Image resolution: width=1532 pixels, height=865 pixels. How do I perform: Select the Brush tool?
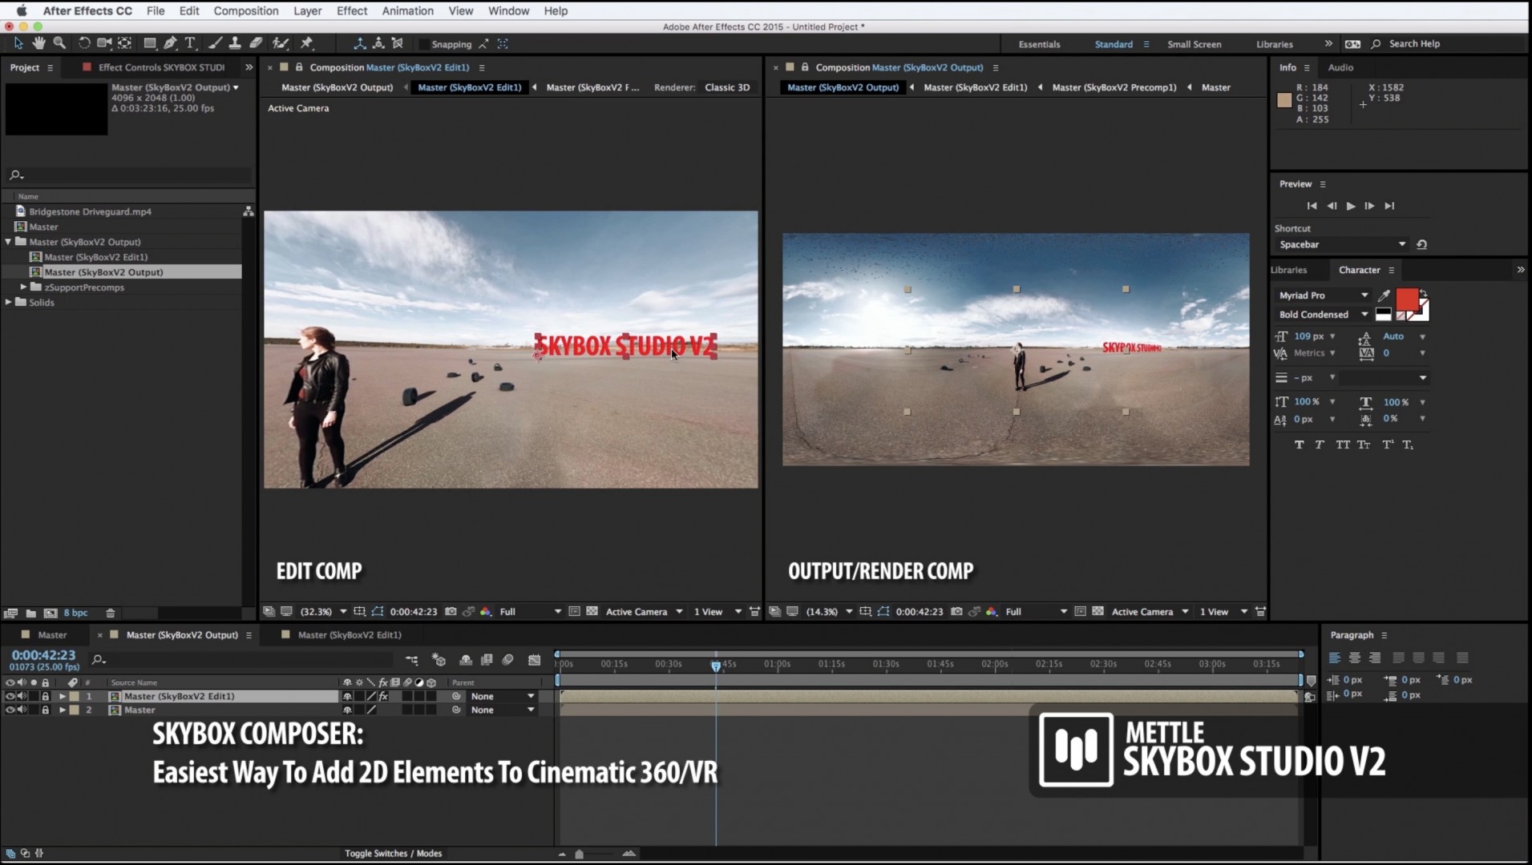tap(215, 43)
